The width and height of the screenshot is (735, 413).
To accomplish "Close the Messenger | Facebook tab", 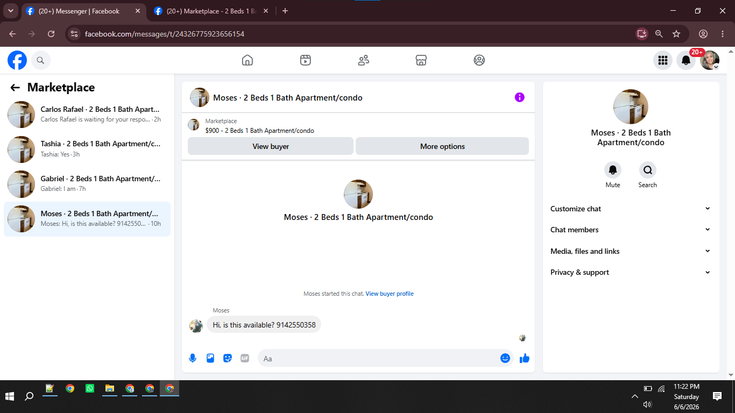I will click(x=137, y=11).
